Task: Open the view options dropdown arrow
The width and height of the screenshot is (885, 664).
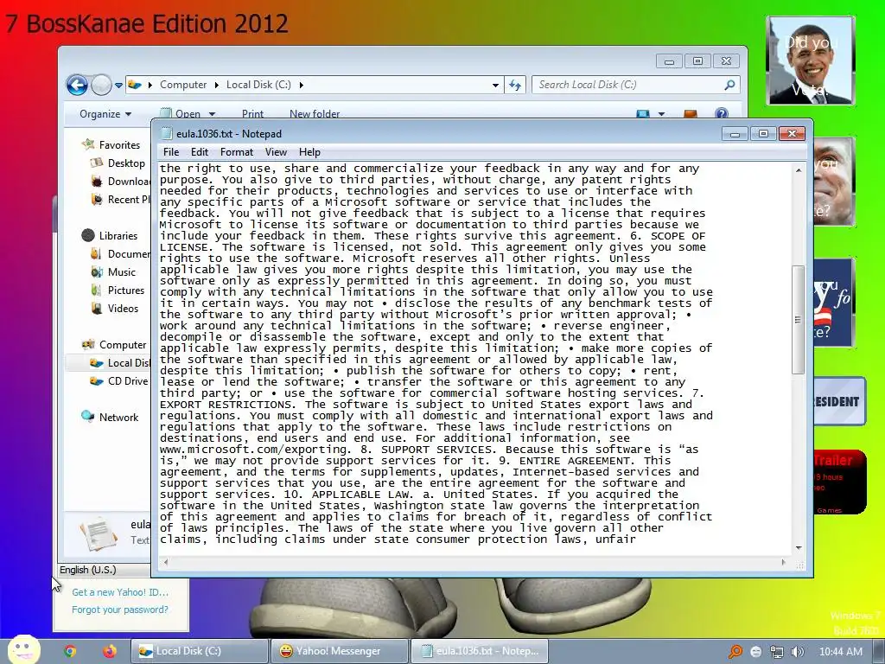Action: coord(661,114)
